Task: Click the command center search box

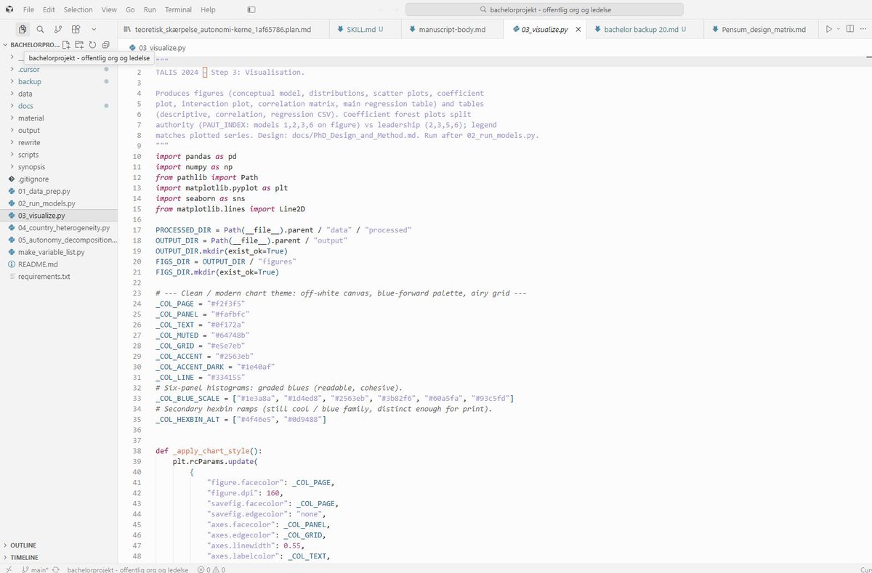Action: (x=544, y=9)
